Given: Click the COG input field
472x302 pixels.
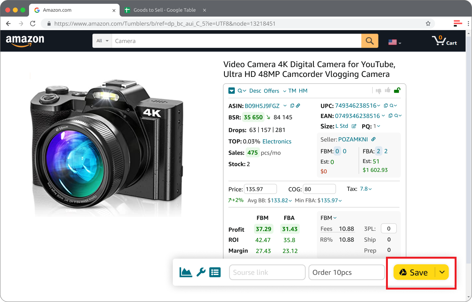Looking at the screenshot, I should (x=319, y=189).
